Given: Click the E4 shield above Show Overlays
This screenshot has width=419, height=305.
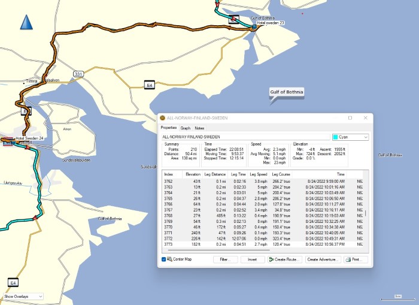Looking at the screenshot, I should click(x=13, y=283).
